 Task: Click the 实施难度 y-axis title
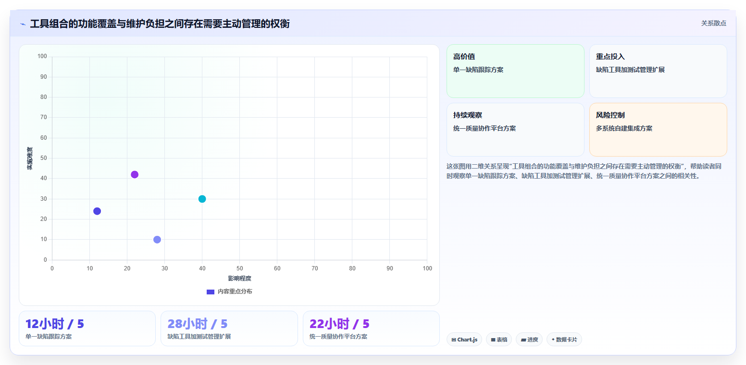(30, 158)
